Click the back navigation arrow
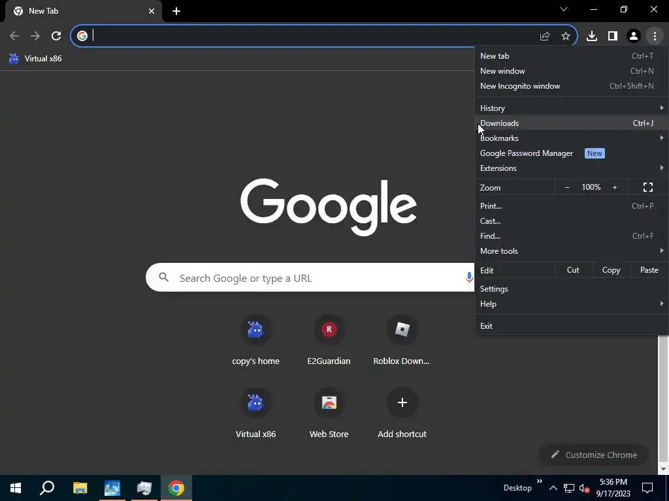 14,37
